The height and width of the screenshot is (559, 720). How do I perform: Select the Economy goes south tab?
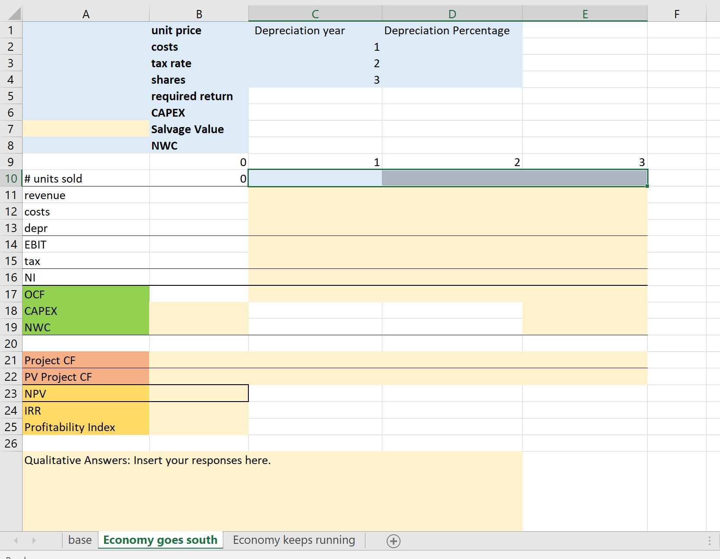160,540
